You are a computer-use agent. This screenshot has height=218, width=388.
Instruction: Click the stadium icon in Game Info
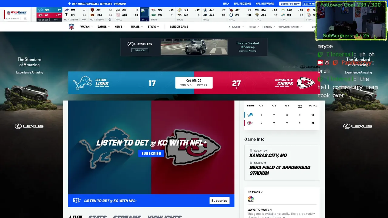251,163
